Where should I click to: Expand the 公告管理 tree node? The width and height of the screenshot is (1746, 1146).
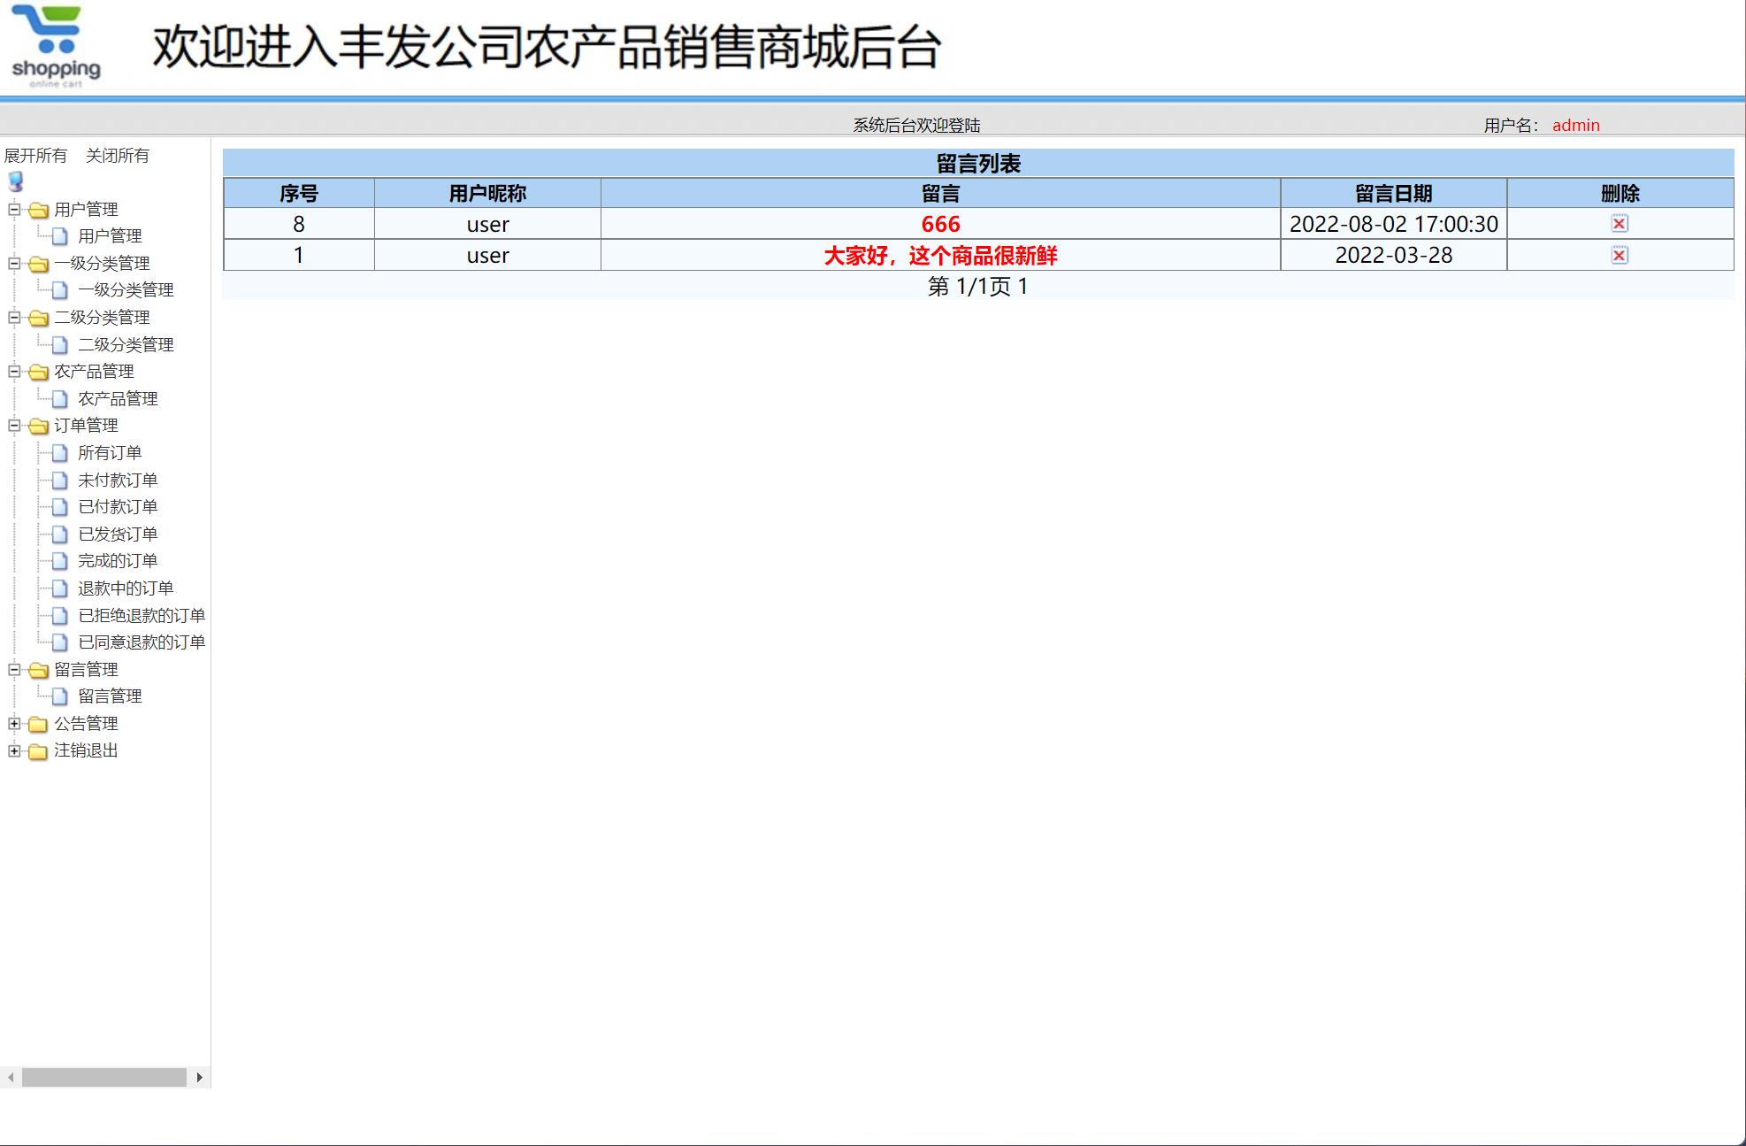[13, 723]
